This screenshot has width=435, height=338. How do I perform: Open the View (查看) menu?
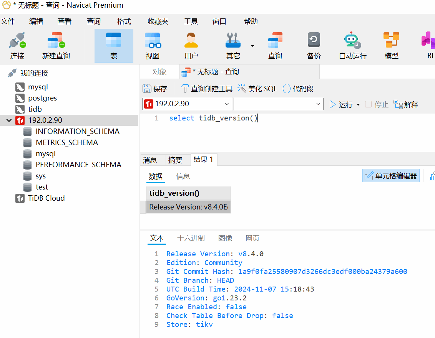[64, 21]
